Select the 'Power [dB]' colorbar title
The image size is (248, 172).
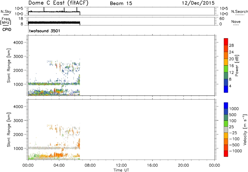237,66
